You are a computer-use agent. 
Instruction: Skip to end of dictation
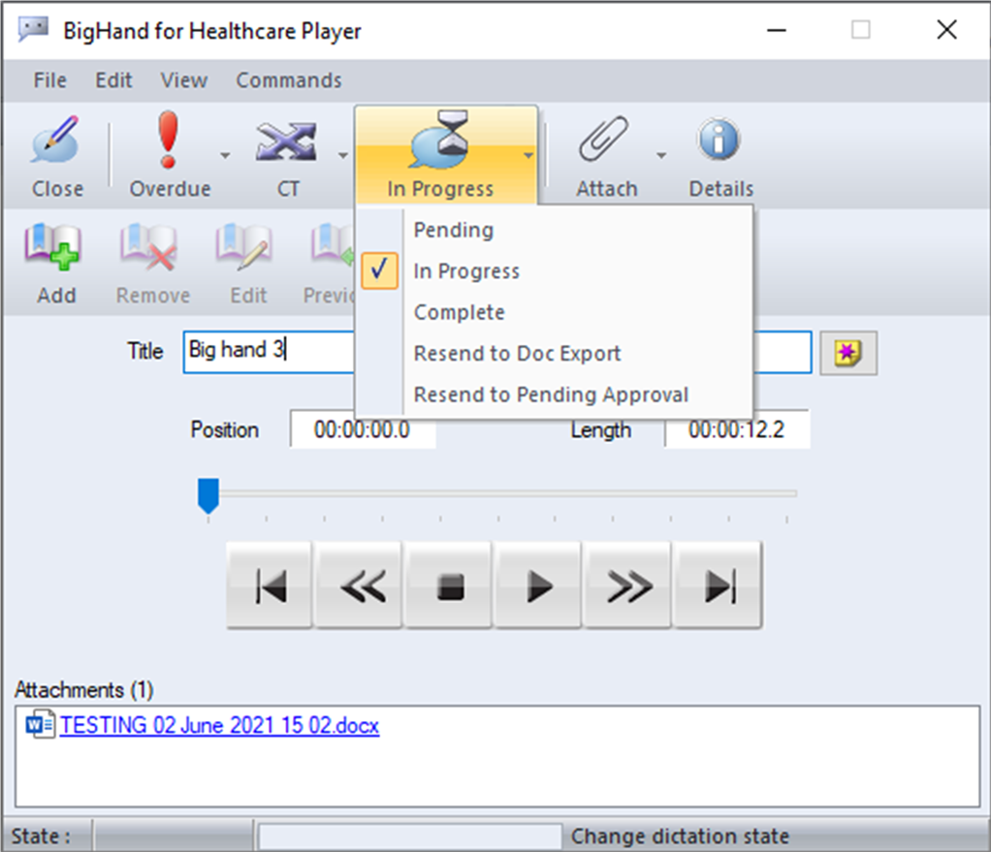tap(718, 584)
